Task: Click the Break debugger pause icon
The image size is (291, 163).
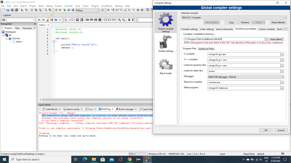Action: [138, 10]
